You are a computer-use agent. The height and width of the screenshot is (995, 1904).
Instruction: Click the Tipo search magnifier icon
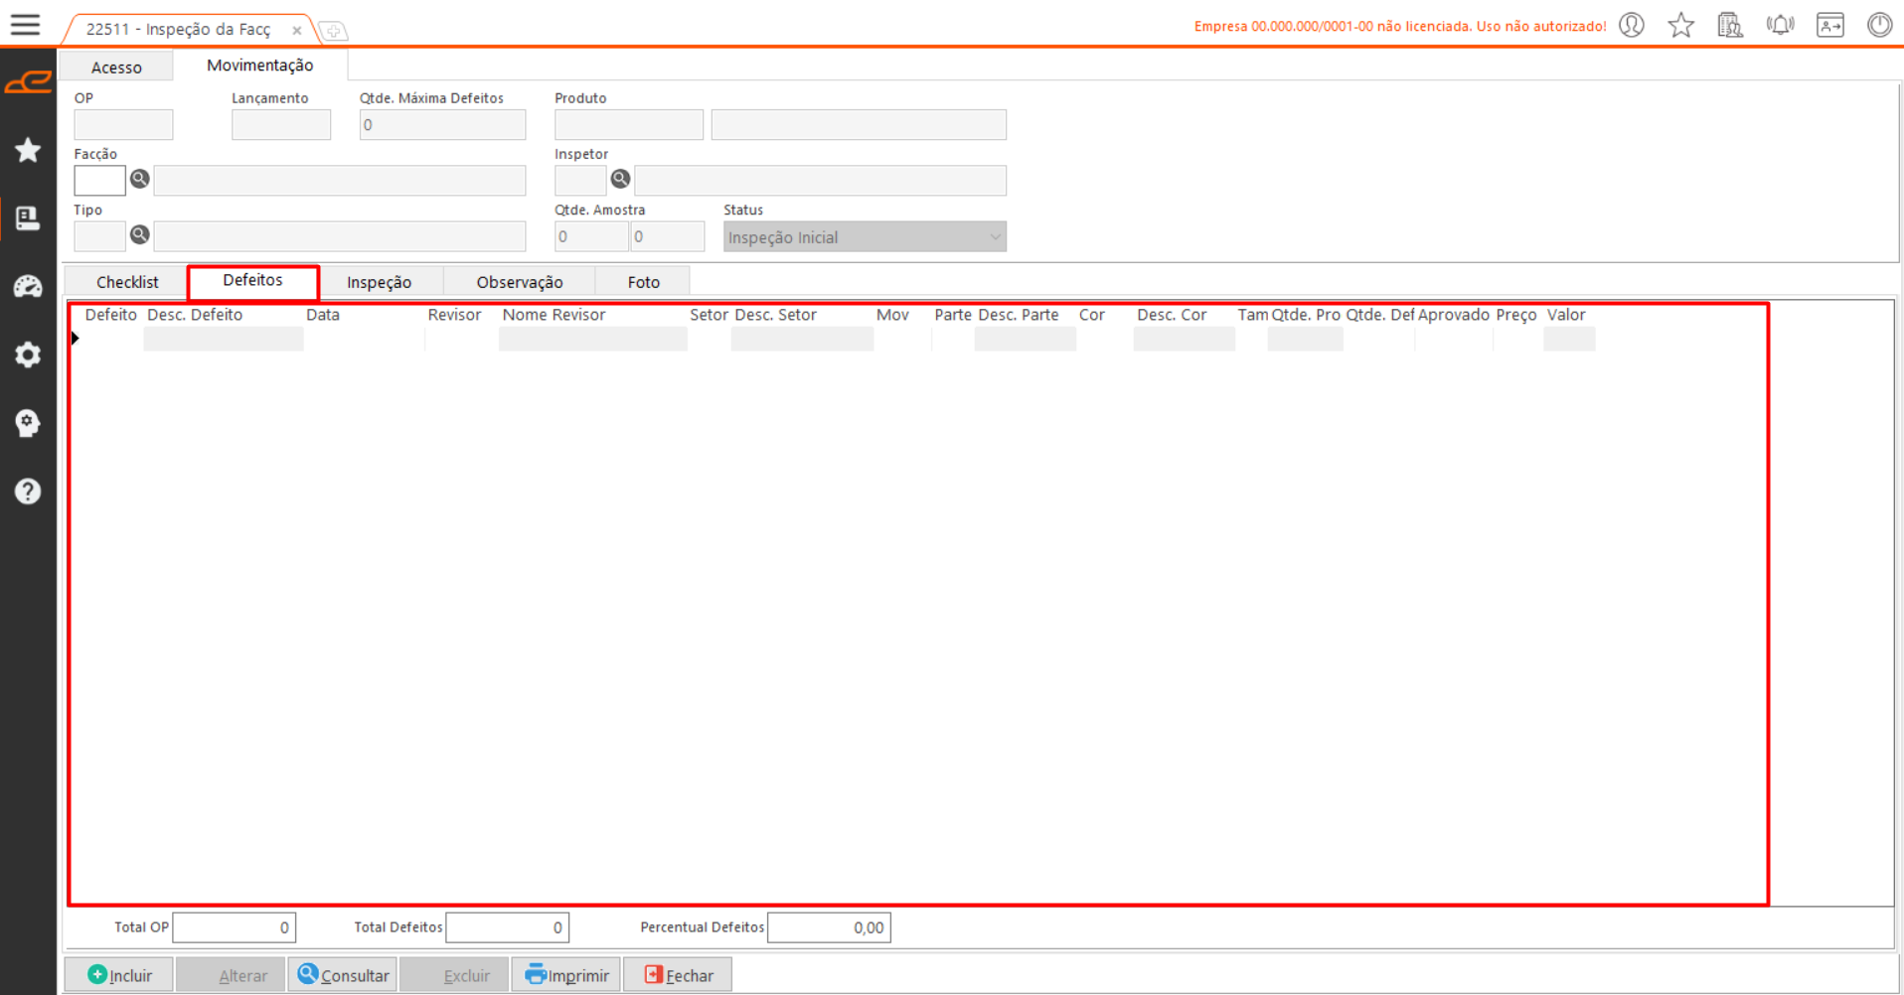coord(140,235)
